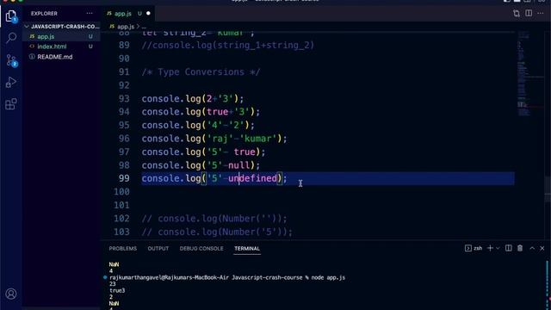Click the true3 output in terminal
The image size is (551, 310).
117,291
